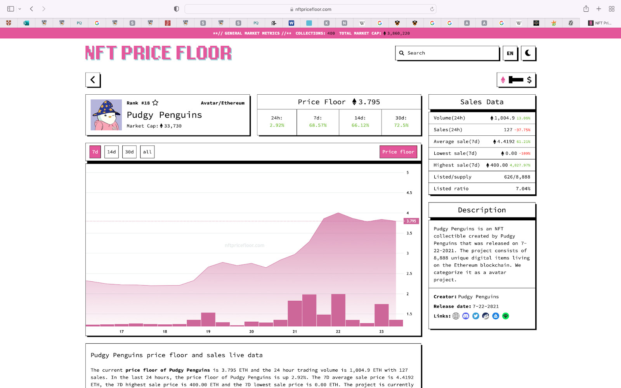Click the Highest sale(7d) 400.00 row
Viewport: 621px width, 388px height.
482,165
